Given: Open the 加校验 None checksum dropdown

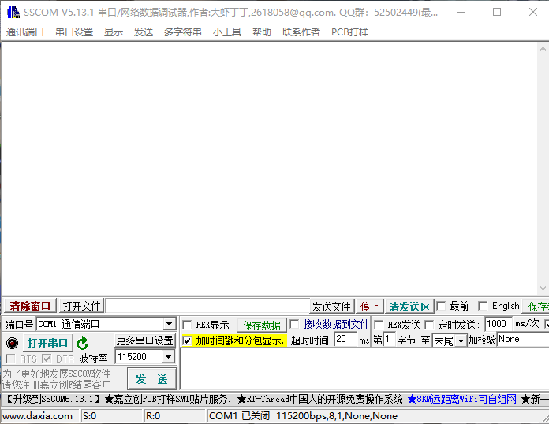Looking at the screenshot, I should click(x=524, y=340).
